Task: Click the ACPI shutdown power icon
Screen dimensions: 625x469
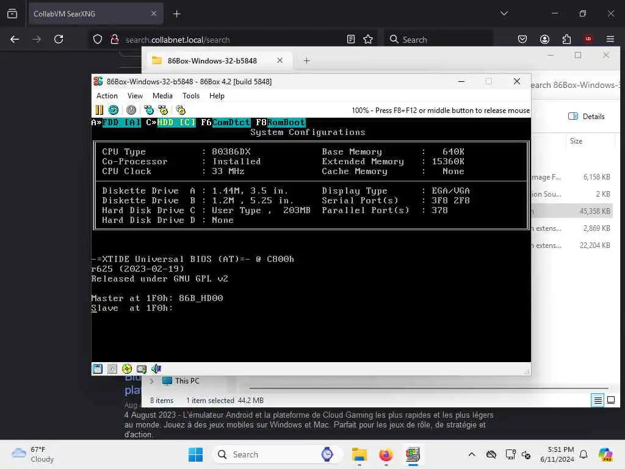Action: point(131,110)
